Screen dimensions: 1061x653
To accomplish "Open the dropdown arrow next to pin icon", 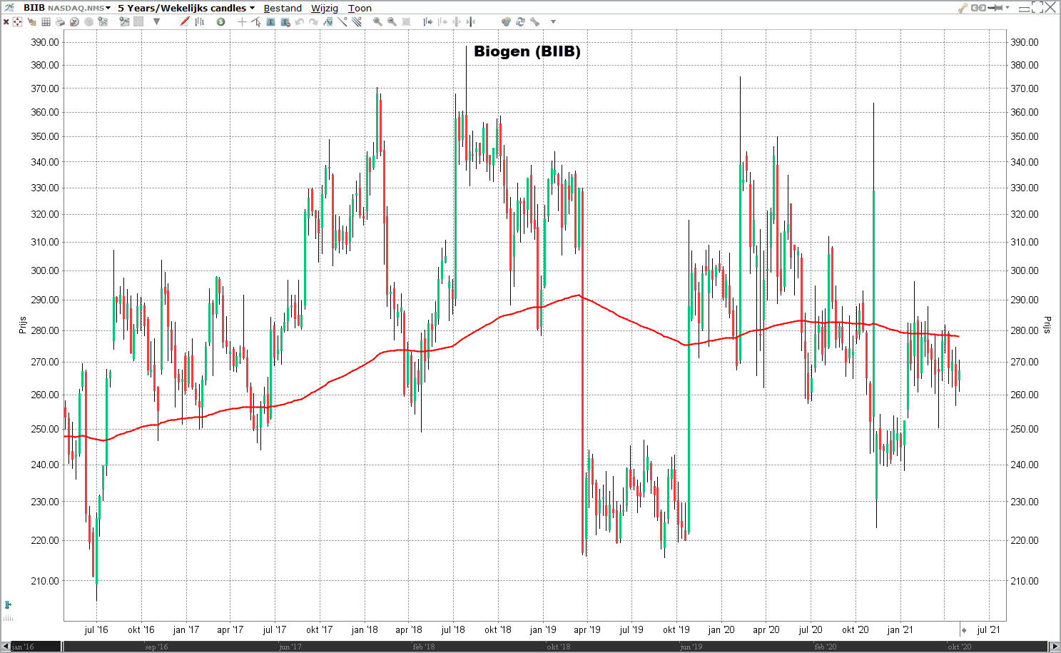I will coord(1007,8).
